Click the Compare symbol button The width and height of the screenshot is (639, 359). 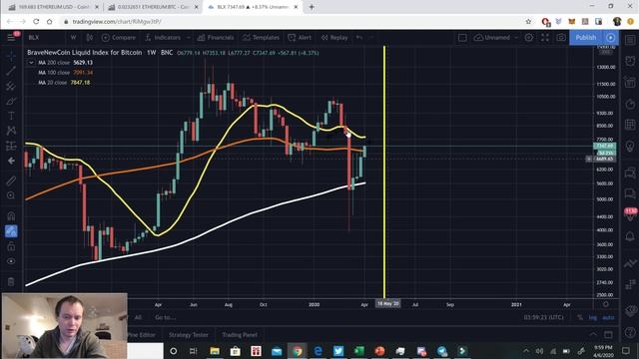point(119,38)
